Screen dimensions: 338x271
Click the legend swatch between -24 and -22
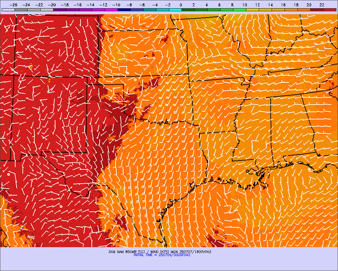(34, 10)
